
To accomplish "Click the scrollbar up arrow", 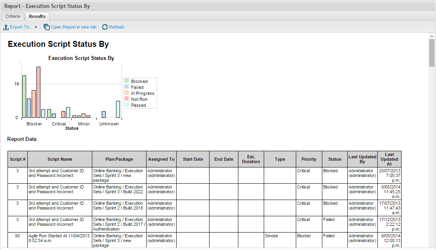I will pyautogui.click(x=432, y=36).
